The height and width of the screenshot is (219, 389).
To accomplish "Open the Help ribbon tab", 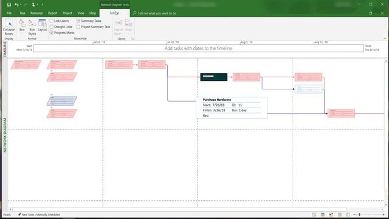I will 92,13.
